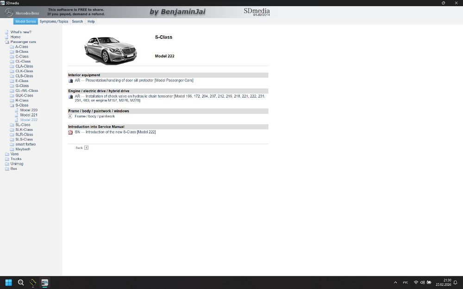Click the Maybach folder icon
The width and height of the screenshot is (463, 289).
point(12,149)
